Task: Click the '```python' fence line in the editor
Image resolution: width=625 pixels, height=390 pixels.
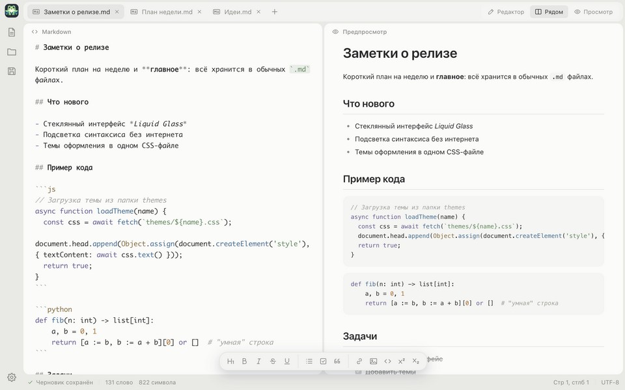Action: click(54, 309)
